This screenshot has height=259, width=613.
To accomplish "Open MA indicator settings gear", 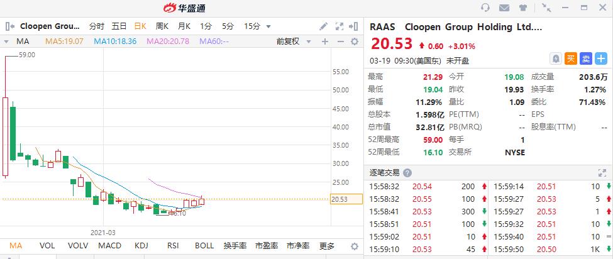I will coord(355,41).
